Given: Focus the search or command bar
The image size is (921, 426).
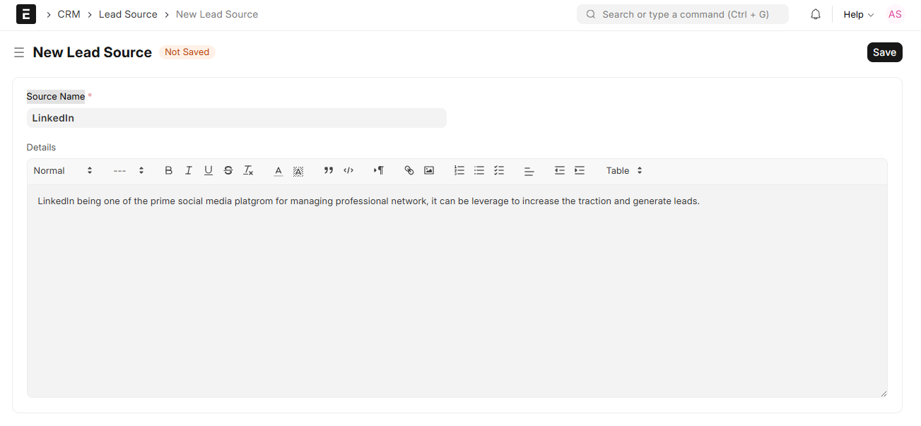Looking at the screenshot, I should pyautogui.click(x=683, y=14).
